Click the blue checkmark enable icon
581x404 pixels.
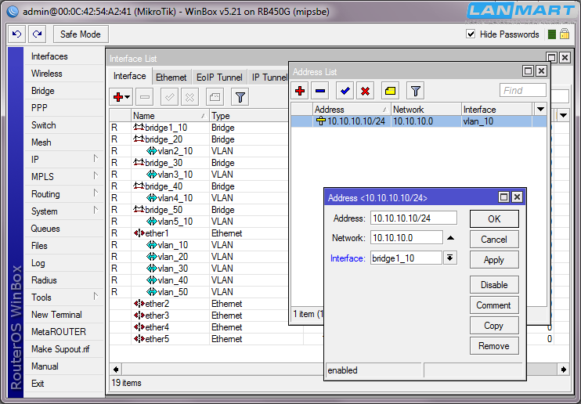(x=345, y=91)
